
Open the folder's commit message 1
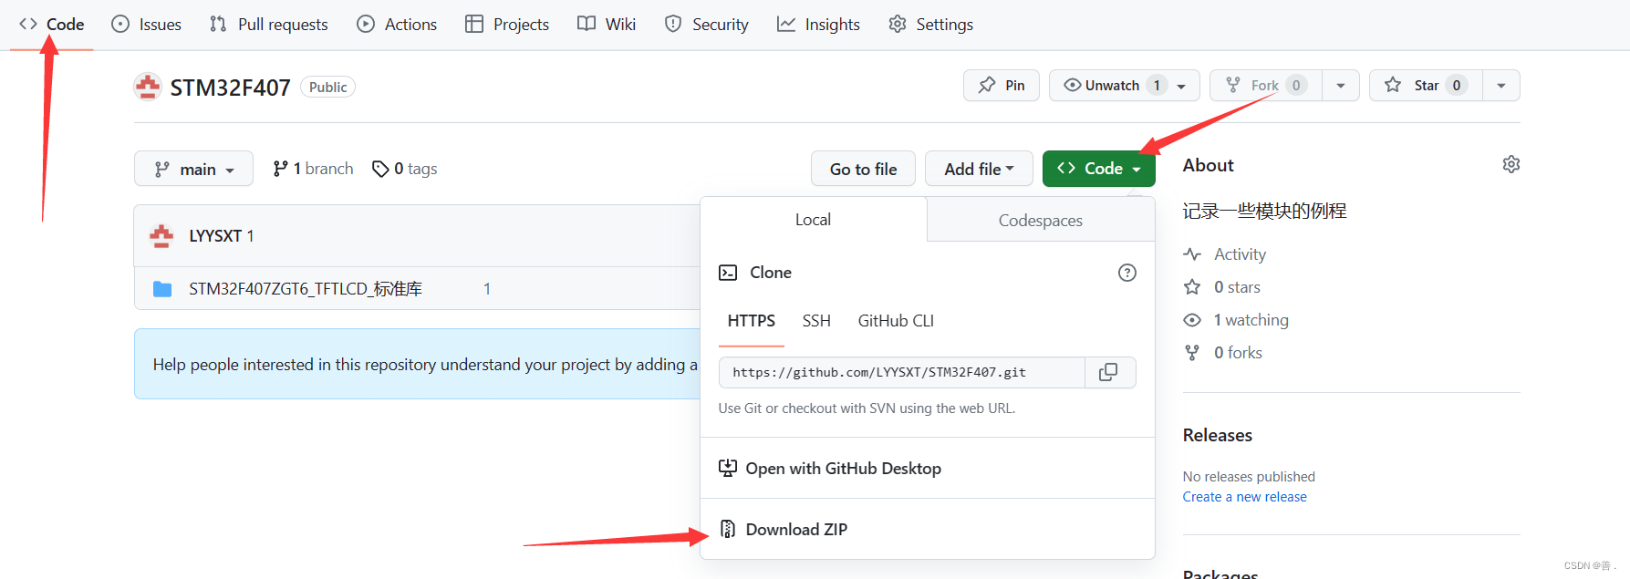(x=487, y=289)
